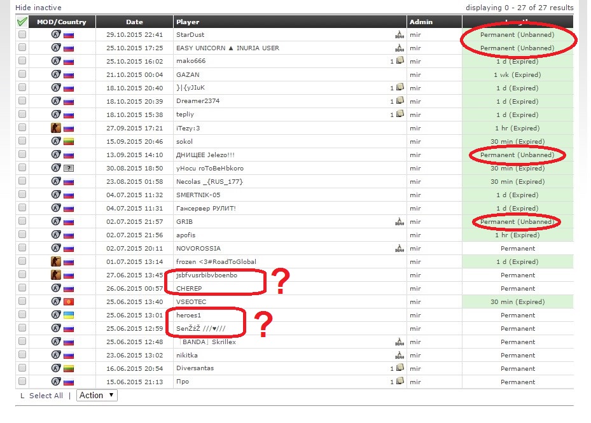Viewport: 591px width, 423px height.
Task: Select the checkbox for the nikitka ban
Action: [x=22, y=356]
